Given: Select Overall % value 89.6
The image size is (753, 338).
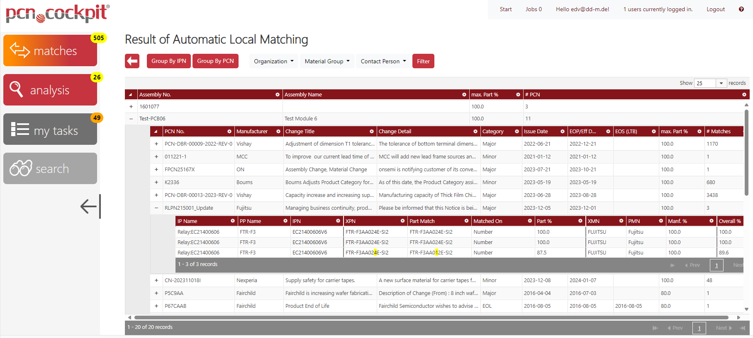Looking at the screenshot, I should click(724, 253).
